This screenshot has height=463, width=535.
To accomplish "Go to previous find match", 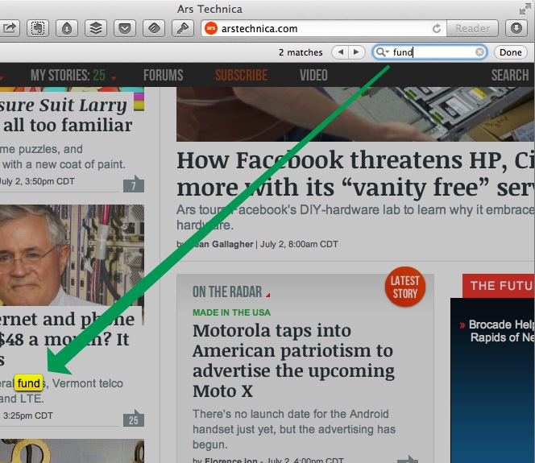I will [x=340, y=52].
